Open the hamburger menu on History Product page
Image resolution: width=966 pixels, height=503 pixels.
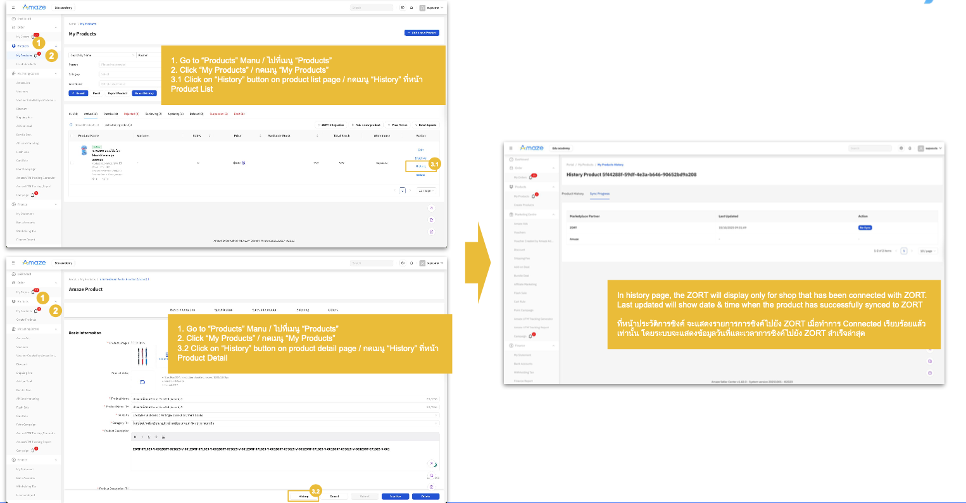pos(511,148)
